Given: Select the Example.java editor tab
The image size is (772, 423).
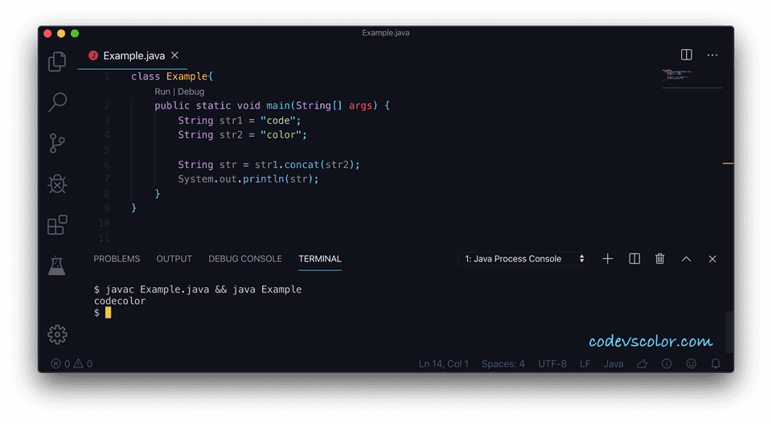Looking at the screenshot, I should 133,55.
